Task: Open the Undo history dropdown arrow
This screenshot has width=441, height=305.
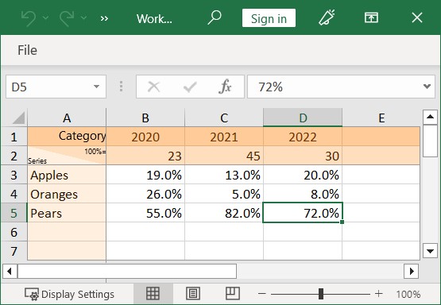Action: pos(45,18)
